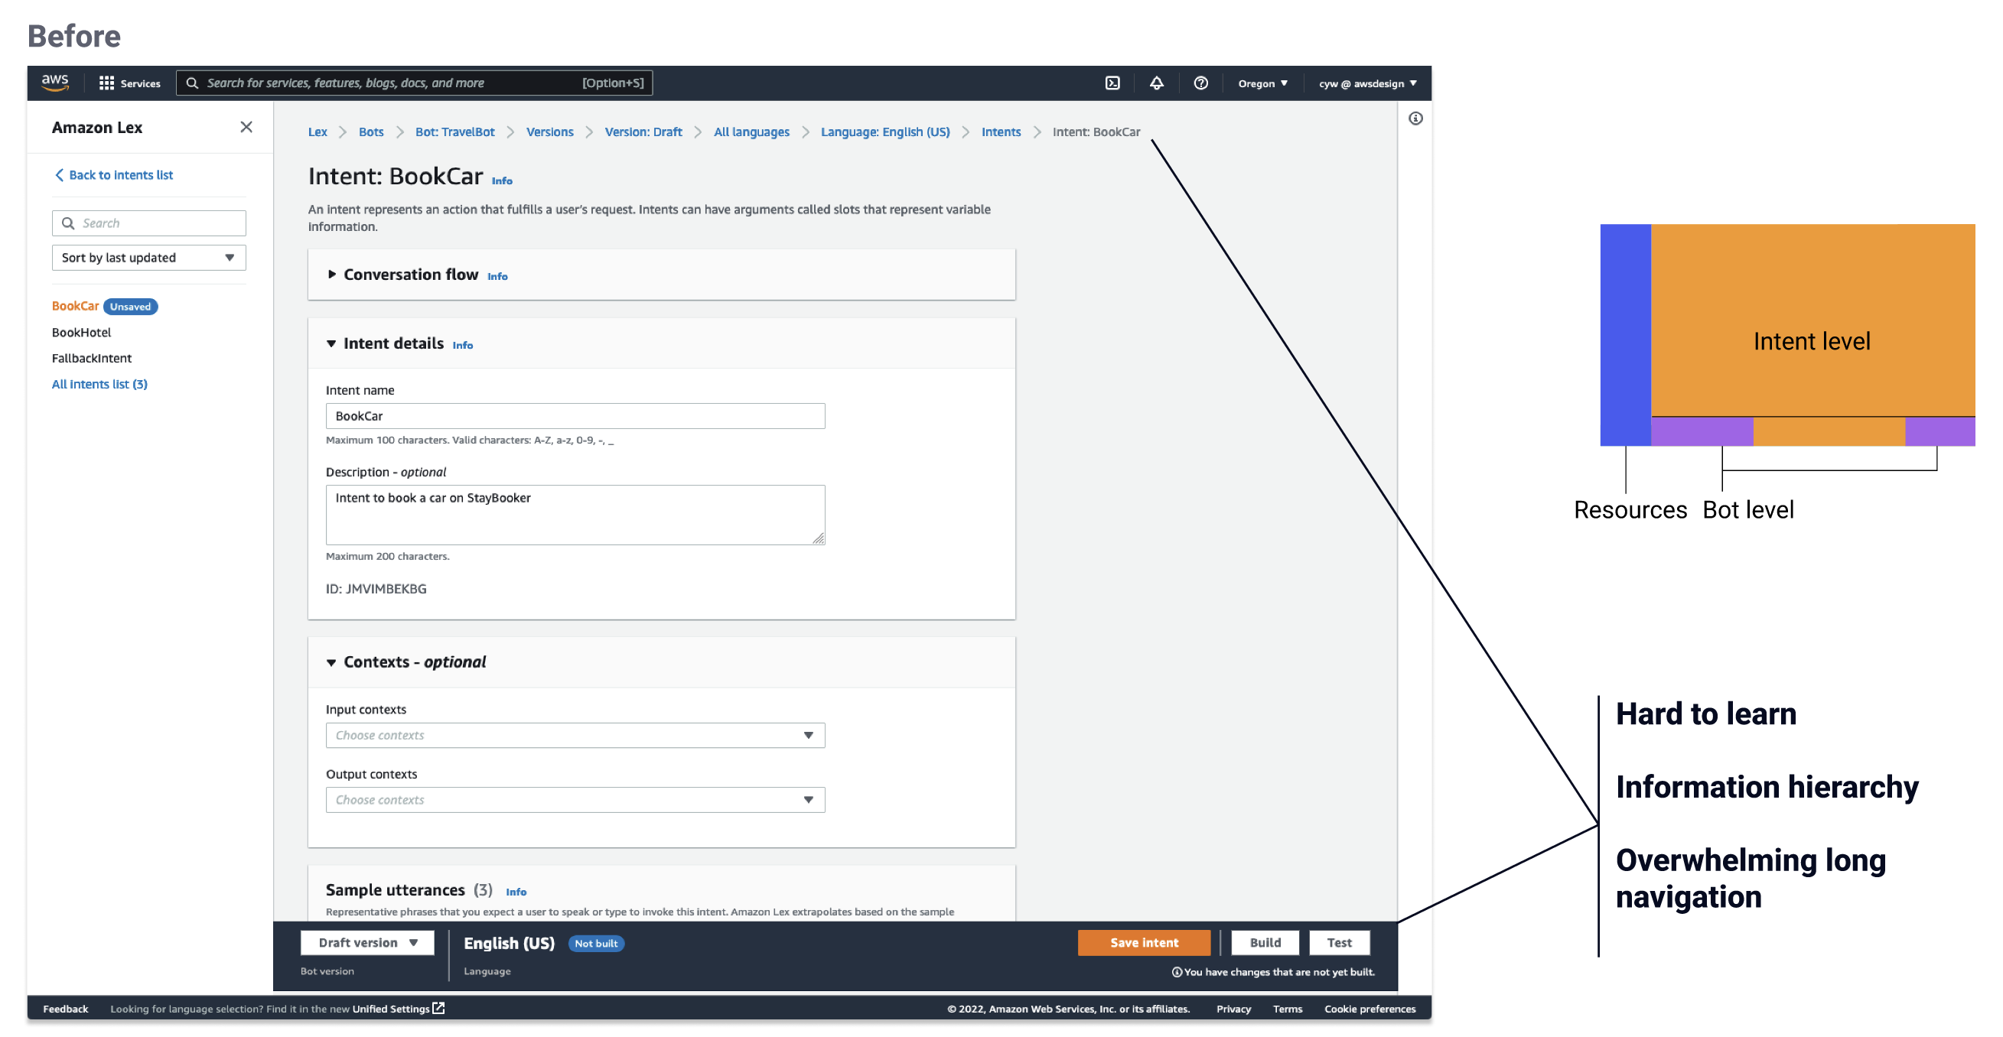The height and width of the screenshot is (1037, 2003).
Task: Open Info for Intent details
Action: (463, 345)
